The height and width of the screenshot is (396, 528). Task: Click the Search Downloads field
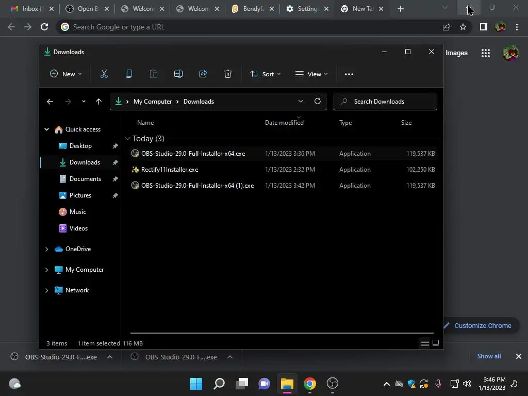point(385,102)
